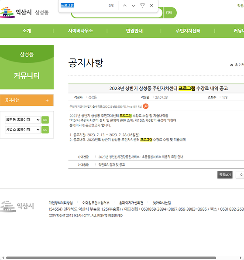
Task: Open the 읍면동 홈페이지 dropdown
Action: coord(23,120)
